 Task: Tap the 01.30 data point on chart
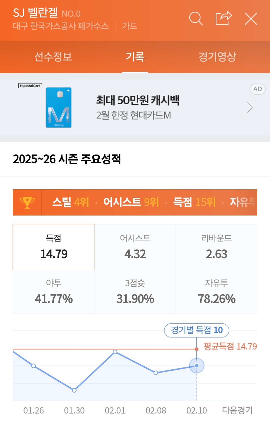click(x=74, y=390)
